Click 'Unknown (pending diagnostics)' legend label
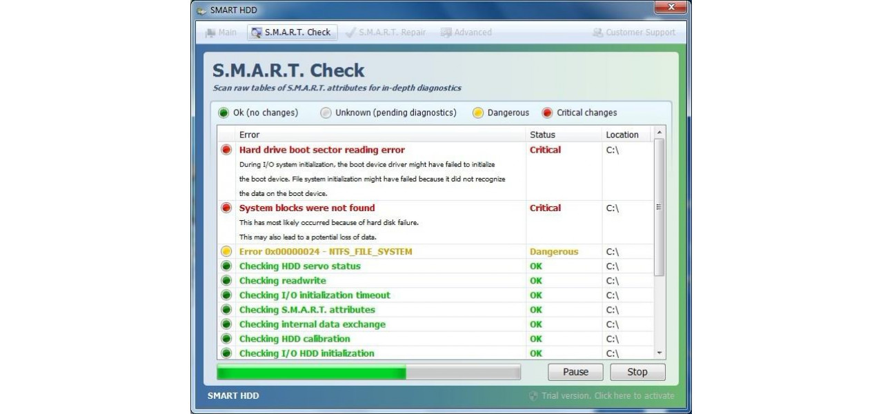 coord(396,112)
